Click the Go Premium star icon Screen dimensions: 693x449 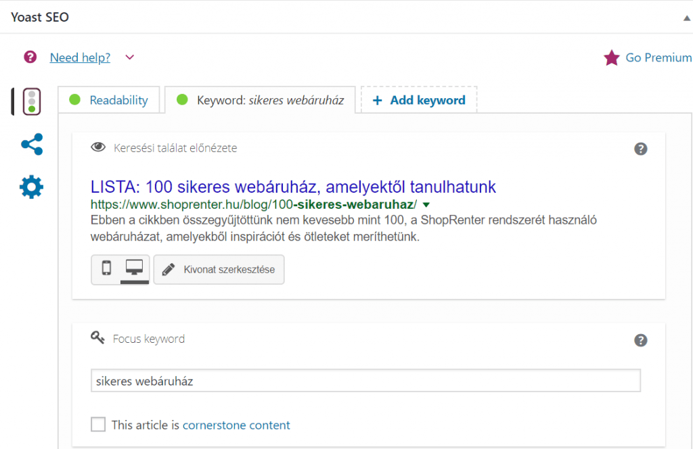612,57
